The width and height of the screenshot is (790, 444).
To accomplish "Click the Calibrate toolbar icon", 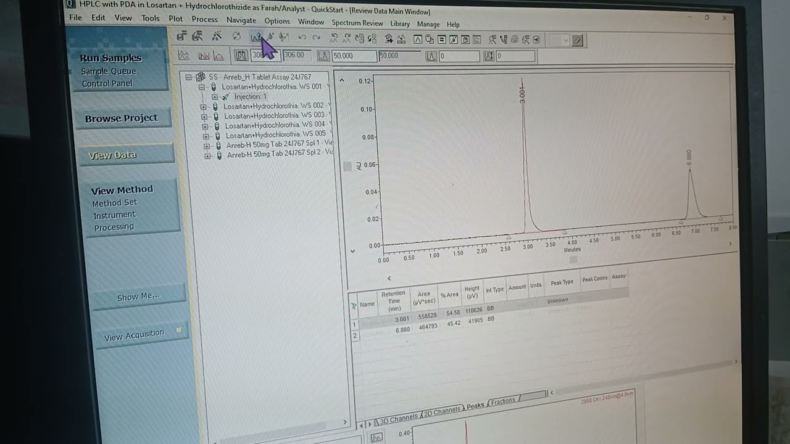I will (270, 37).
